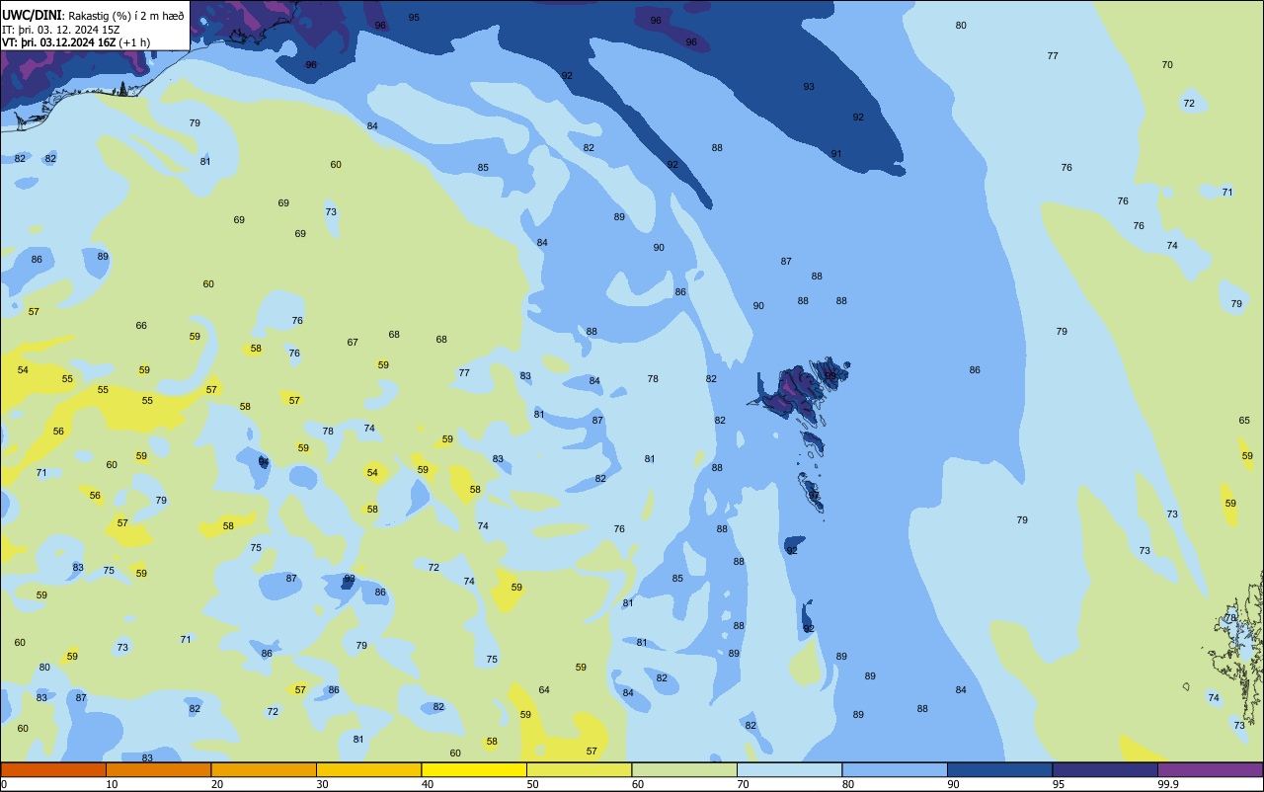Pick the pale blue 70–80 legend swatch
Screen dimensions: 1264x792
[789, 769]
